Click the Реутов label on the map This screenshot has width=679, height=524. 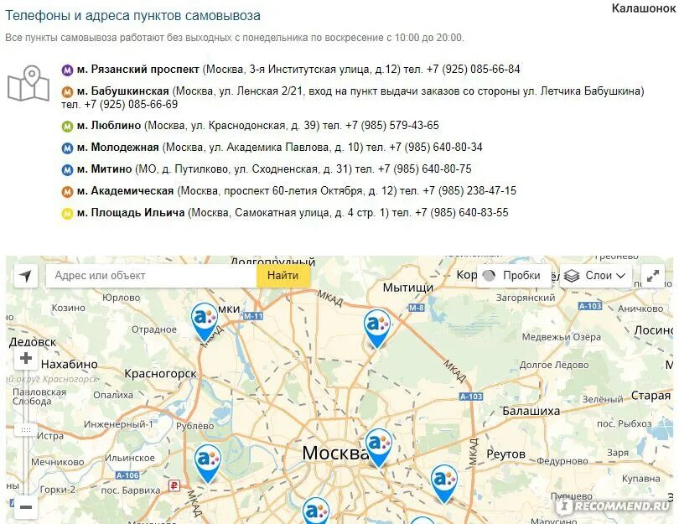tap(505, 454)
